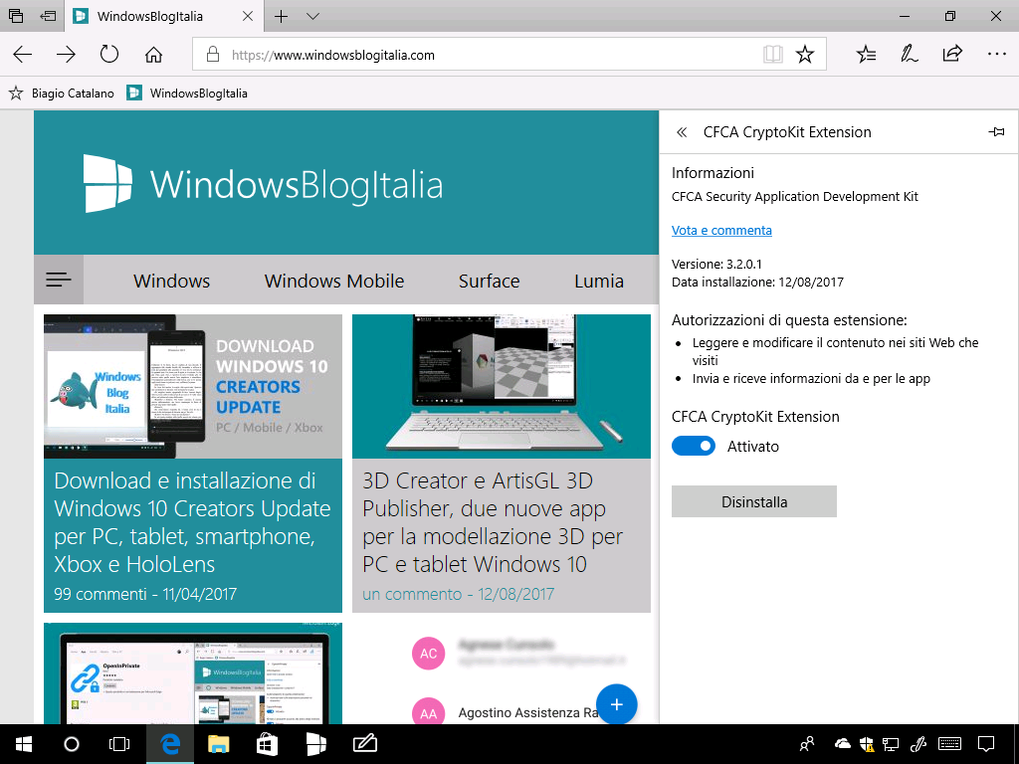This screenshot has height=764, width=1019.
Task: Click 99 commenti - 11/04/2017 text
Action: (145, 594)
